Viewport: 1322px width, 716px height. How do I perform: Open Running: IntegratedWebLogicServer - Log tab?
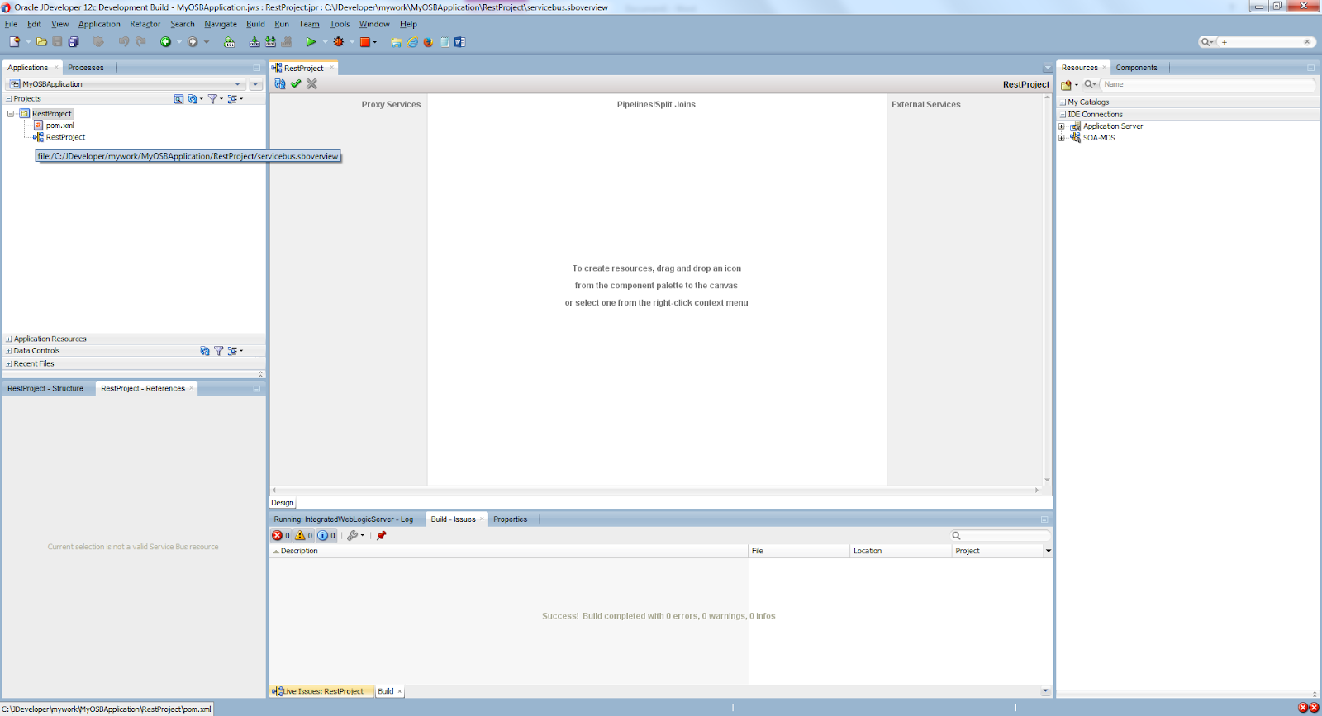click(344, 519)
